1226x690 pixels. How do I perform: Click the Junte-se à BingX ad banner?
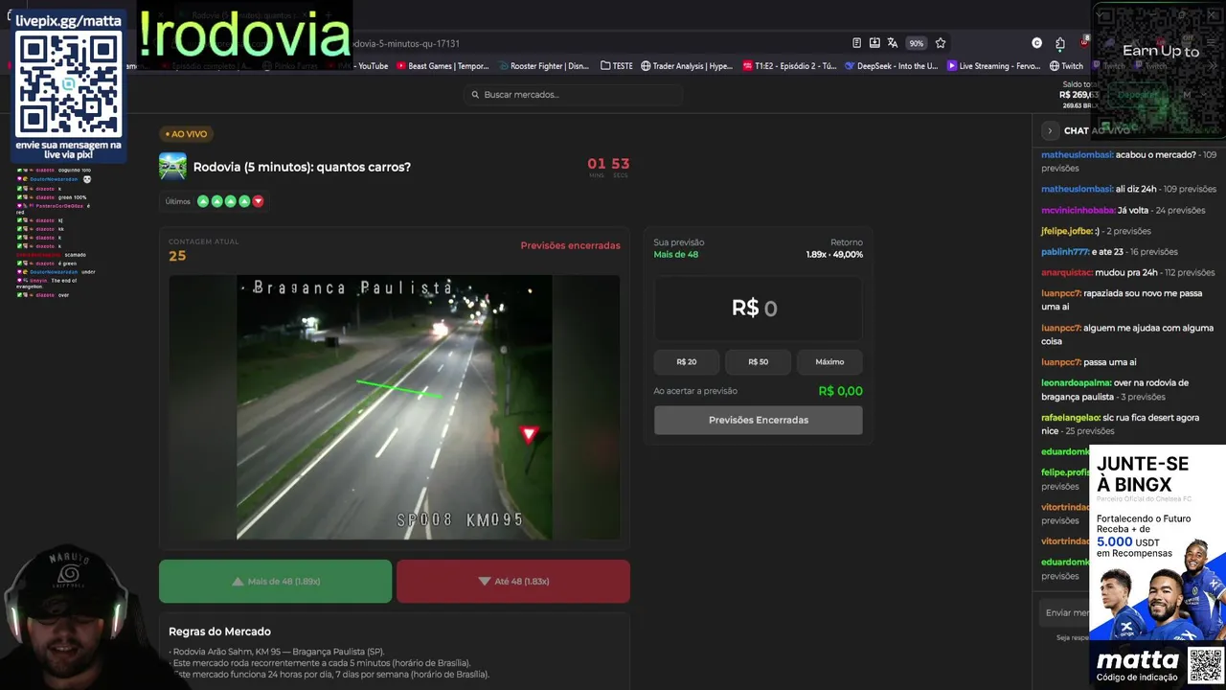click(1157, 565)
